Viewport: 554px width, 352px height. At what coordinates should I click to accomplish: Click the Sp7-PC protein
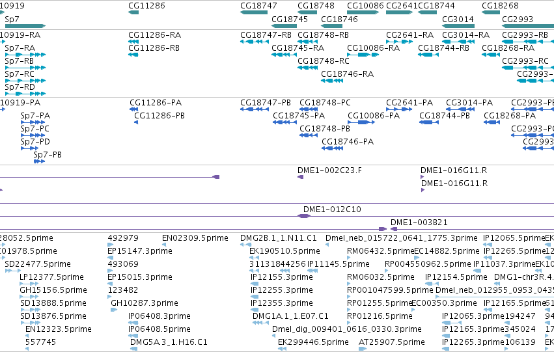click(x=35, y=129)
